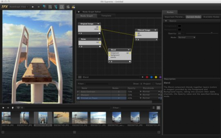Select the DSC06749.JPG thumbnail
Image resolution: width=221 pixels, height=138 pixels.
(61, 118)
